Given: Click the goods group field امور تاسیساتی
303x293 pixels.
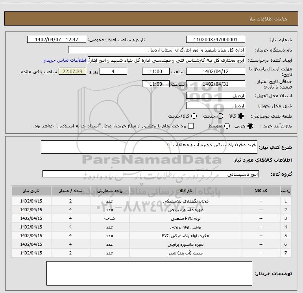Looking at the screenshot, I should click(151, 174).
